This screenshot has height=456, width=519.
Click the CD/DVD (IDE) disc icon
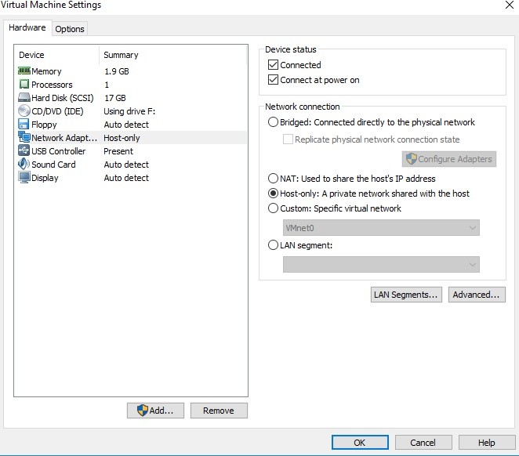[24, 111]
